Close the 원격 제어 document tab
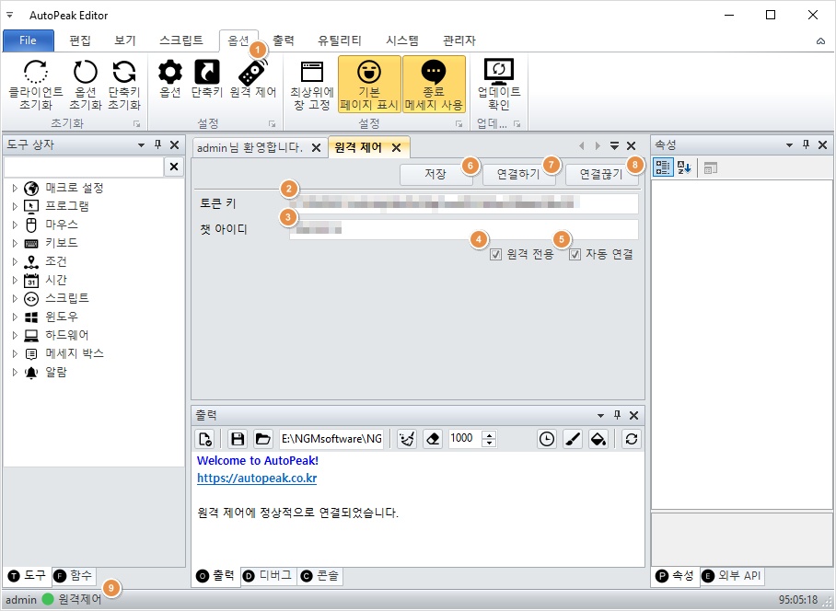Screen dimensions: 836x611 click(396, 148)
